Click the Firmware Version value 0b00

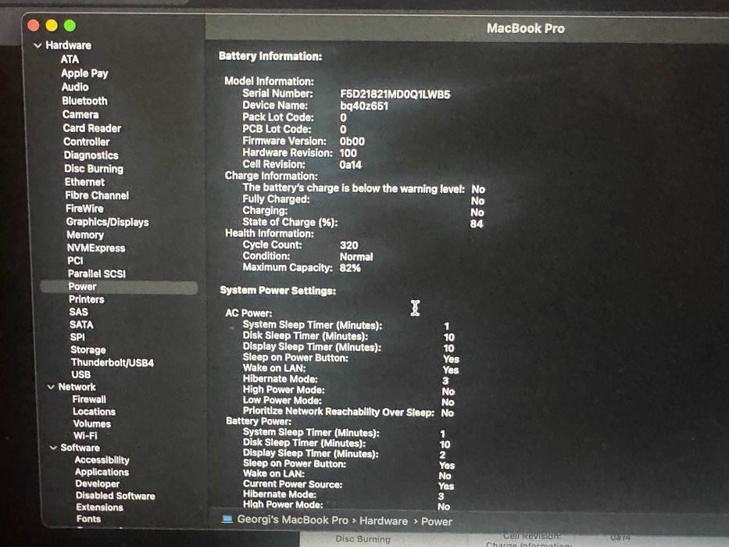click(352, 141)
